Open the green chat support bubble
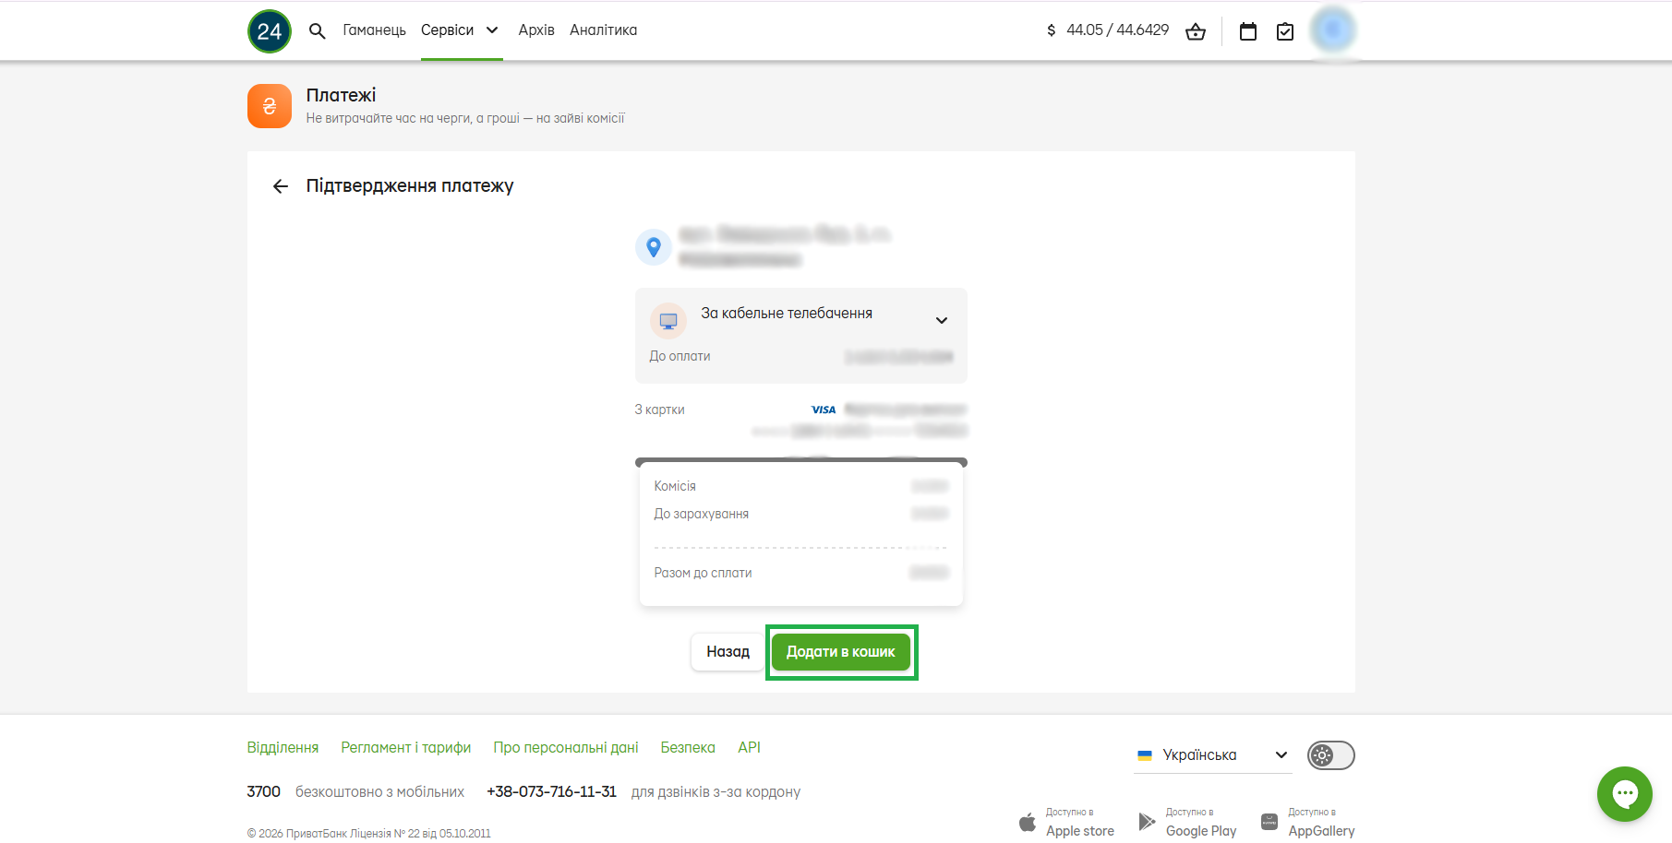This screenshot has width=1672, height=843. tap(1625, 794)
